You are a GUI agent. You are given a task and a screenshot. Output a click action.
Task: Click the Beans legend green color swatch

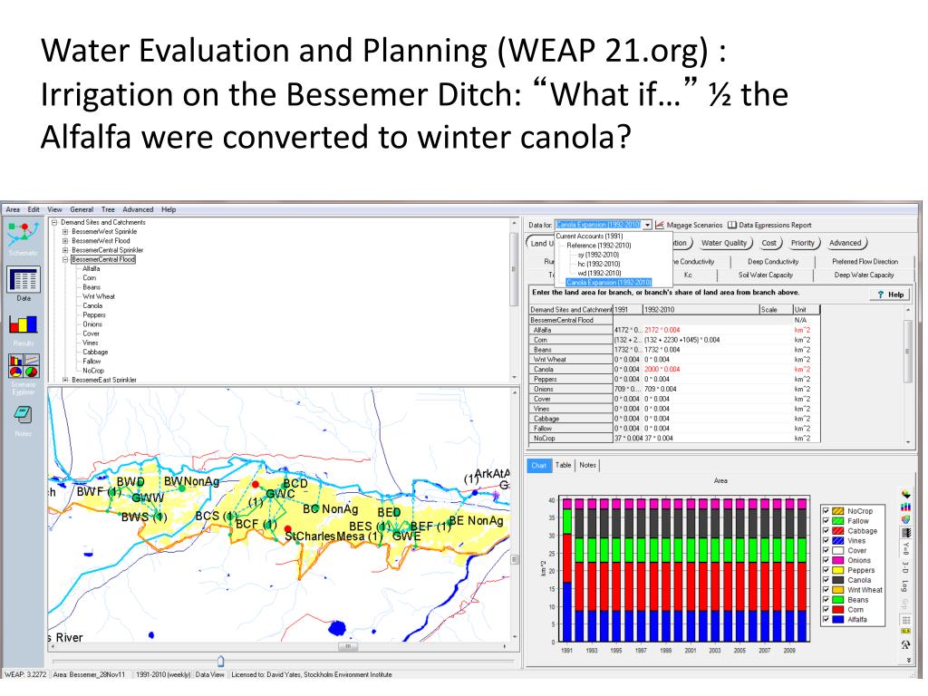(x=838, y=600)
